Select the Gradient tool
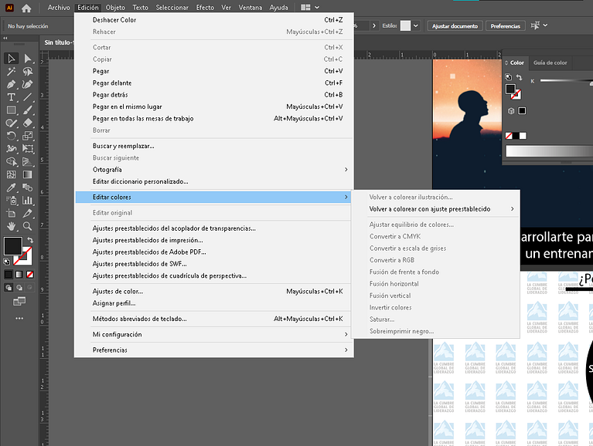Image resolution: width=593 pixels, height=446 pixels. click(28, 174)
